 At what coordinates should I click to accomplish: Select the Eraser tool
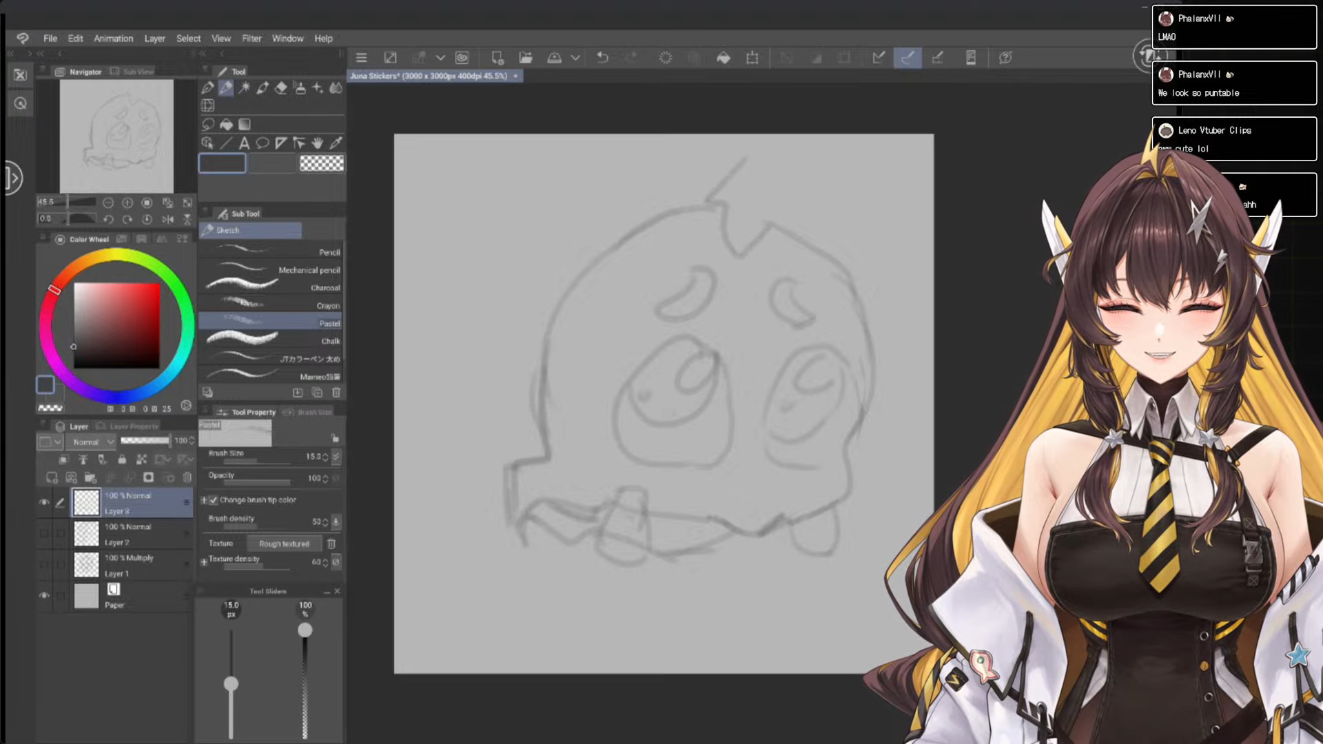point(280,87)
